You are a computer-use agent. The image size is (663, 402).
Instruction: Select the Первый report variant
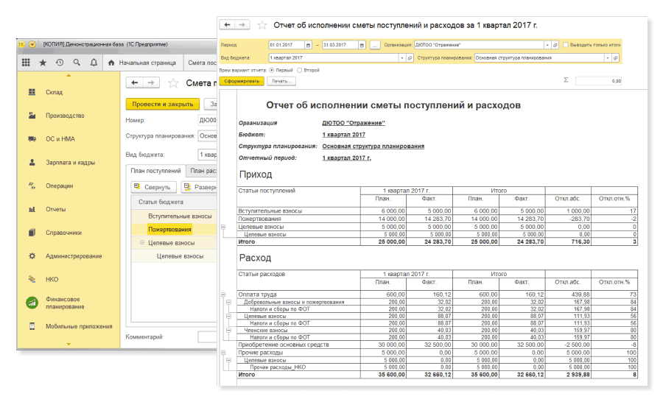click(x=271, y=70)
